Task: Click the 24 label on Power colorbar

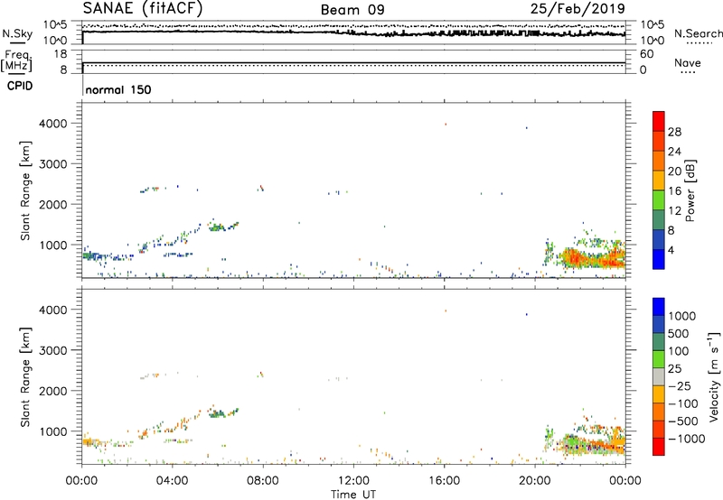Action: pos(674,152)
